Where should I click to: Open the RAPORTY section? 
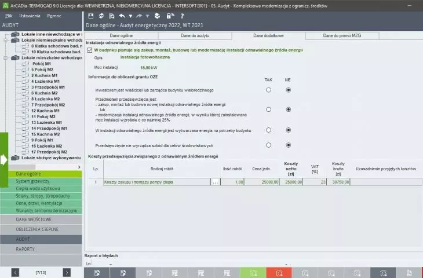coord(41,249)
